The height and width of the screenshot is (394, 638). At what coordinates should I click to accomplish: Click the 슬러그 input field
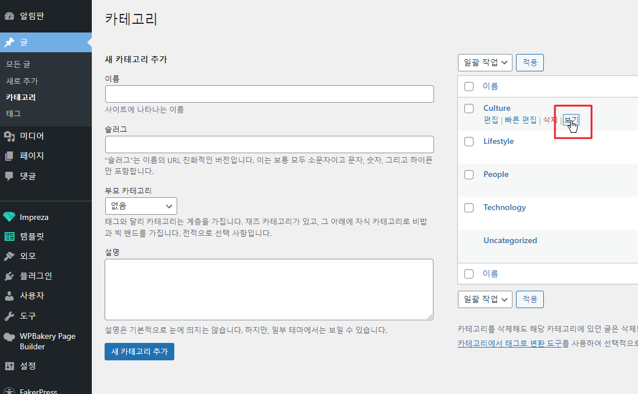270,144
